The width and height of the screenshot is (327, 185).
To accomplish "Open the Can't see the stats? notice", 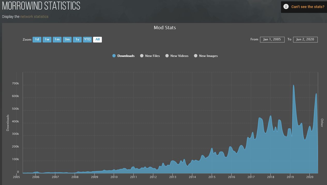I will tap(304, 7).
